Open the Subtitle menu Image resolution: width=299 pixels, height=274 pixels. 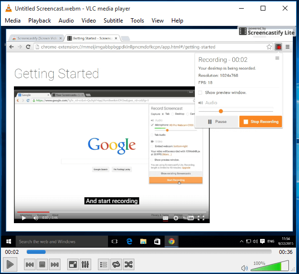[113, 21]
